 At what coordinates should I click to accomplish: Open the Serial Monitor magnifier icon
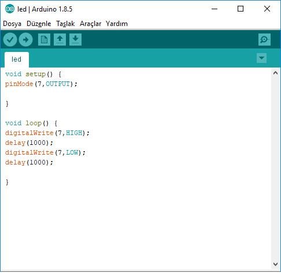click(x=264, y=40)
